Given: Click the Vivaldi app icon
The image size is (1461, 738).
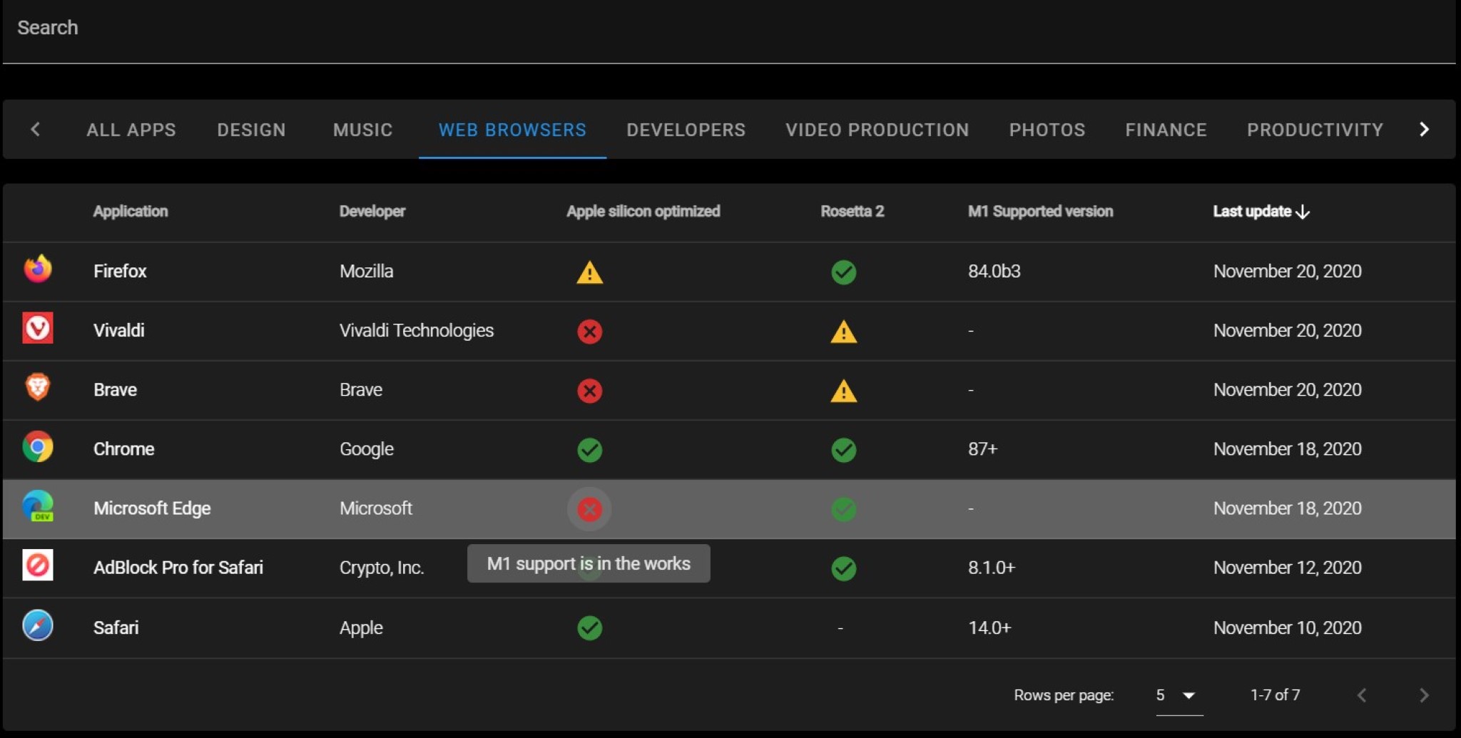Looking at the screenshot, I should tap(38, 329).
